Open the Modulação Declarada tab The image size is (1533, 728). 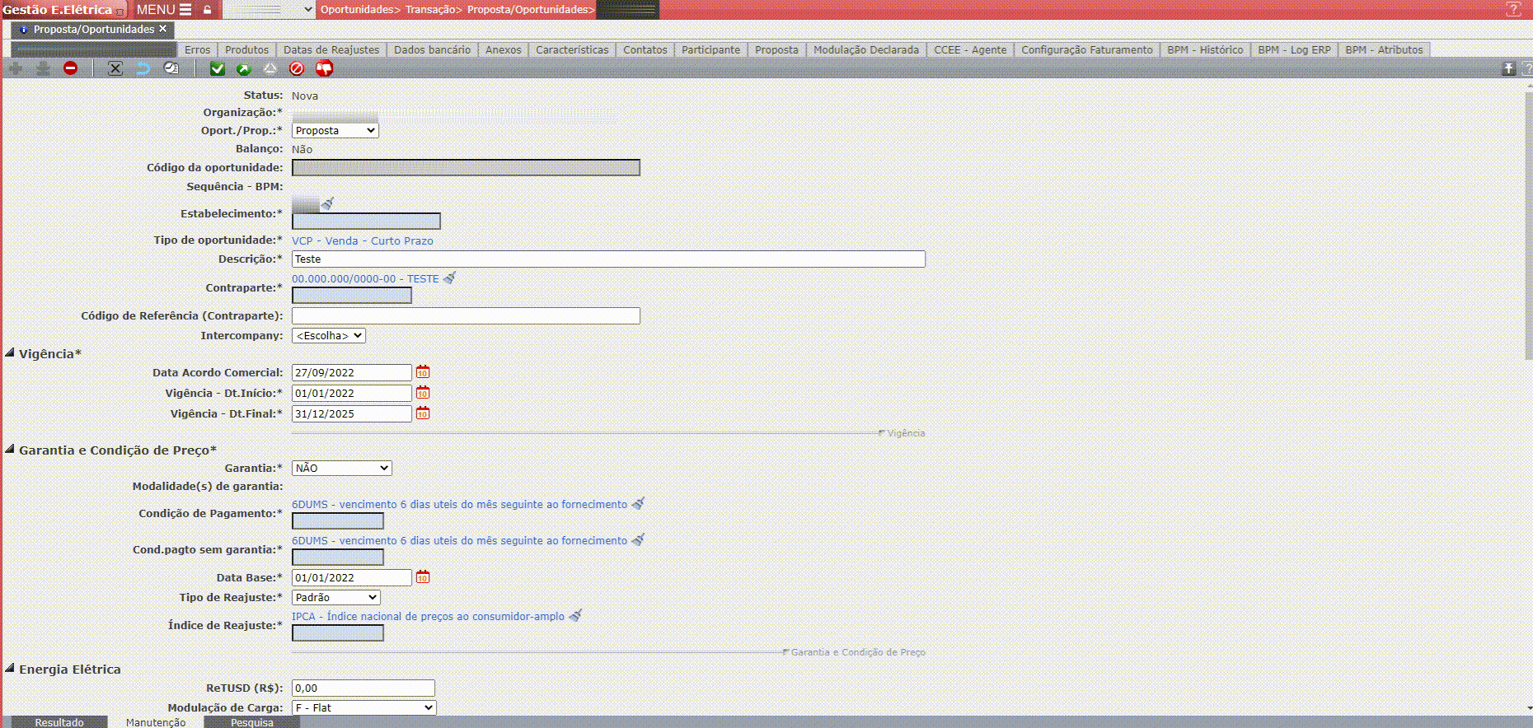coord(865,49)
